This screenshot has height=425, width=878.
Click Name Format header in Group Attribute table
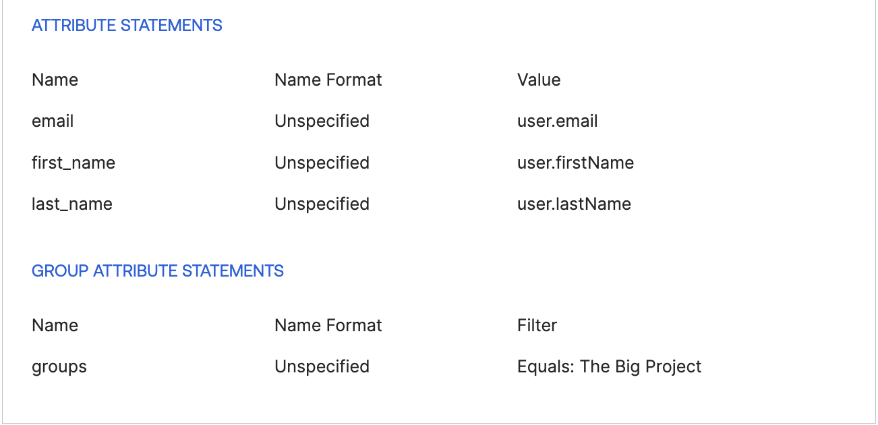[x=328, y=325]
